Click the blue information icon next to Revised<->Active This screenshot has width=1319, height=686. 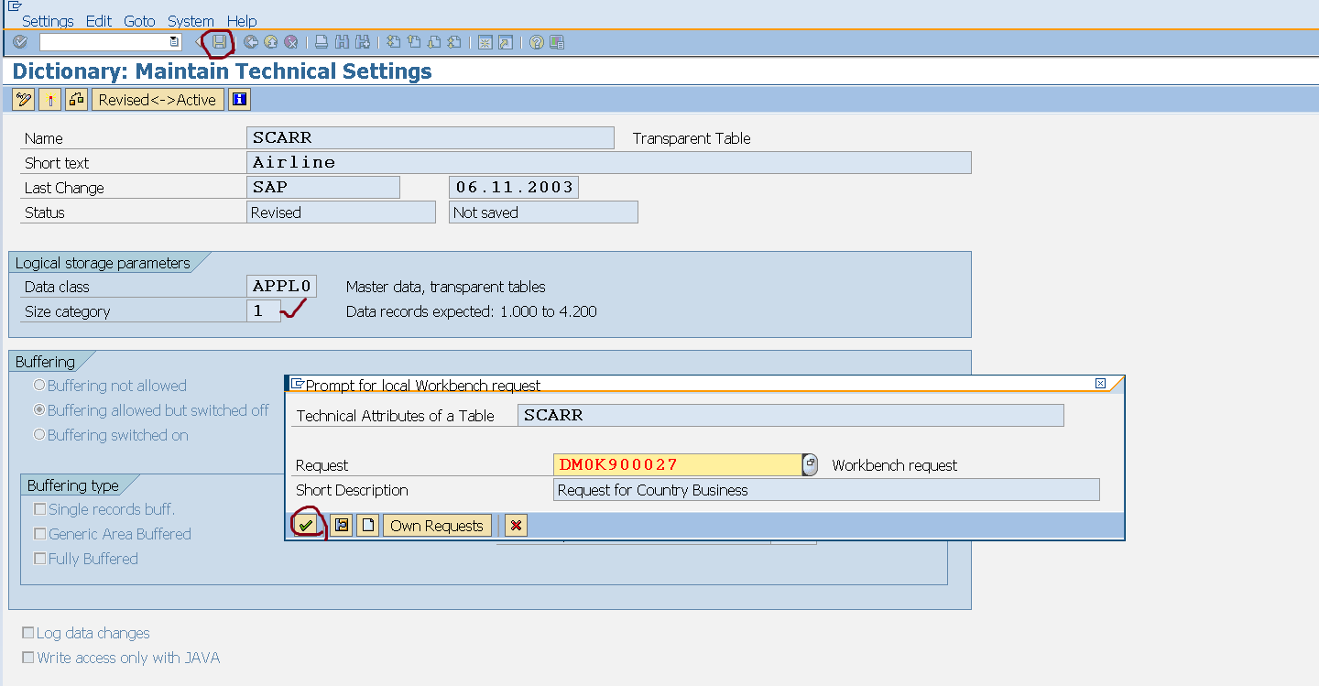pyautogui.click(x=238, y=99)
